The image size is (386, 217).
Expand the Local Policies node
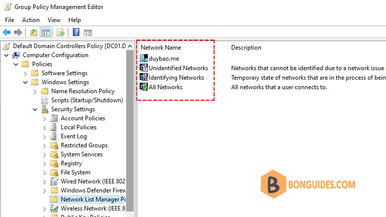point(45,128)
